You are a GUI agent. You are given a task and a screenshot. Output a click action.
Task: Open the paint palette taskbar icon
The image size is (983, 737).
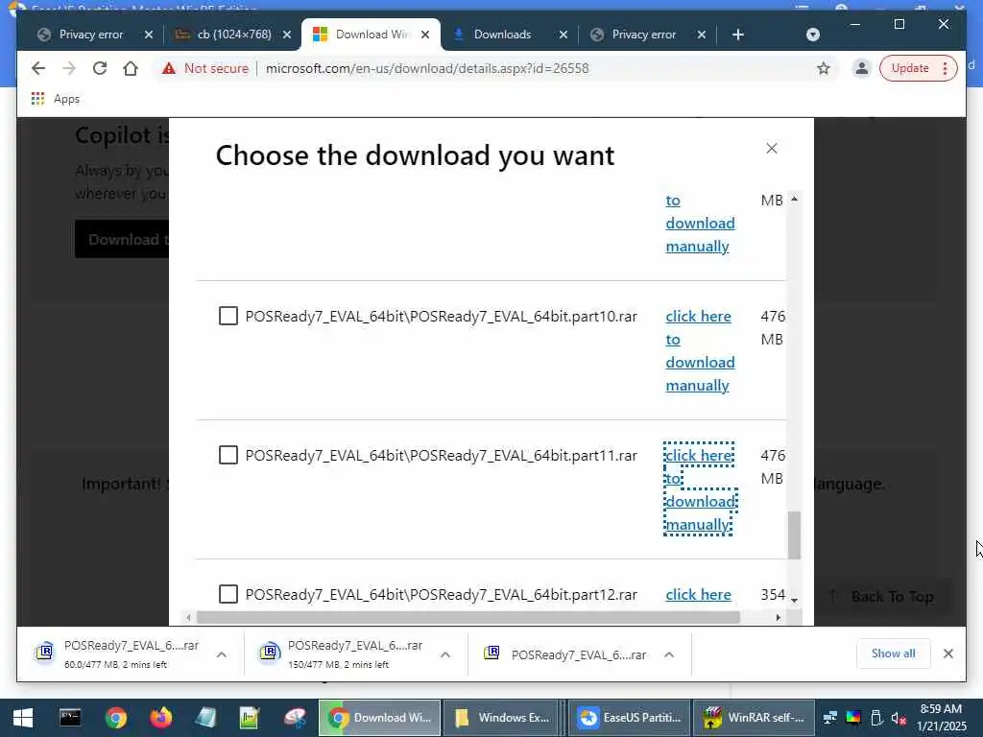(295, 718)
